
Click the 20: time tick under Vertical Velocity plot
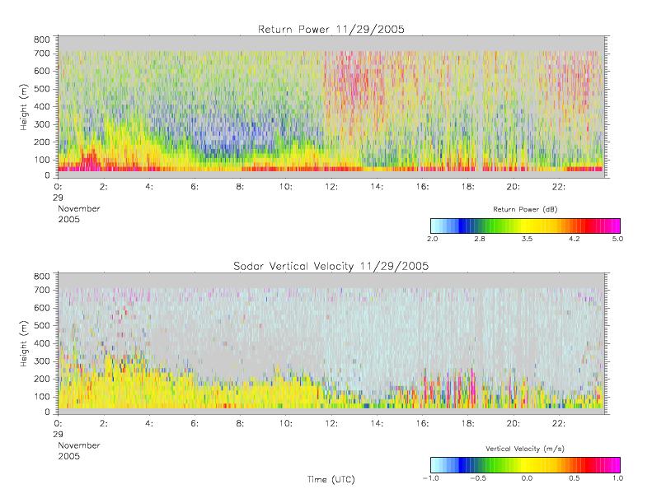coord(513,423)
